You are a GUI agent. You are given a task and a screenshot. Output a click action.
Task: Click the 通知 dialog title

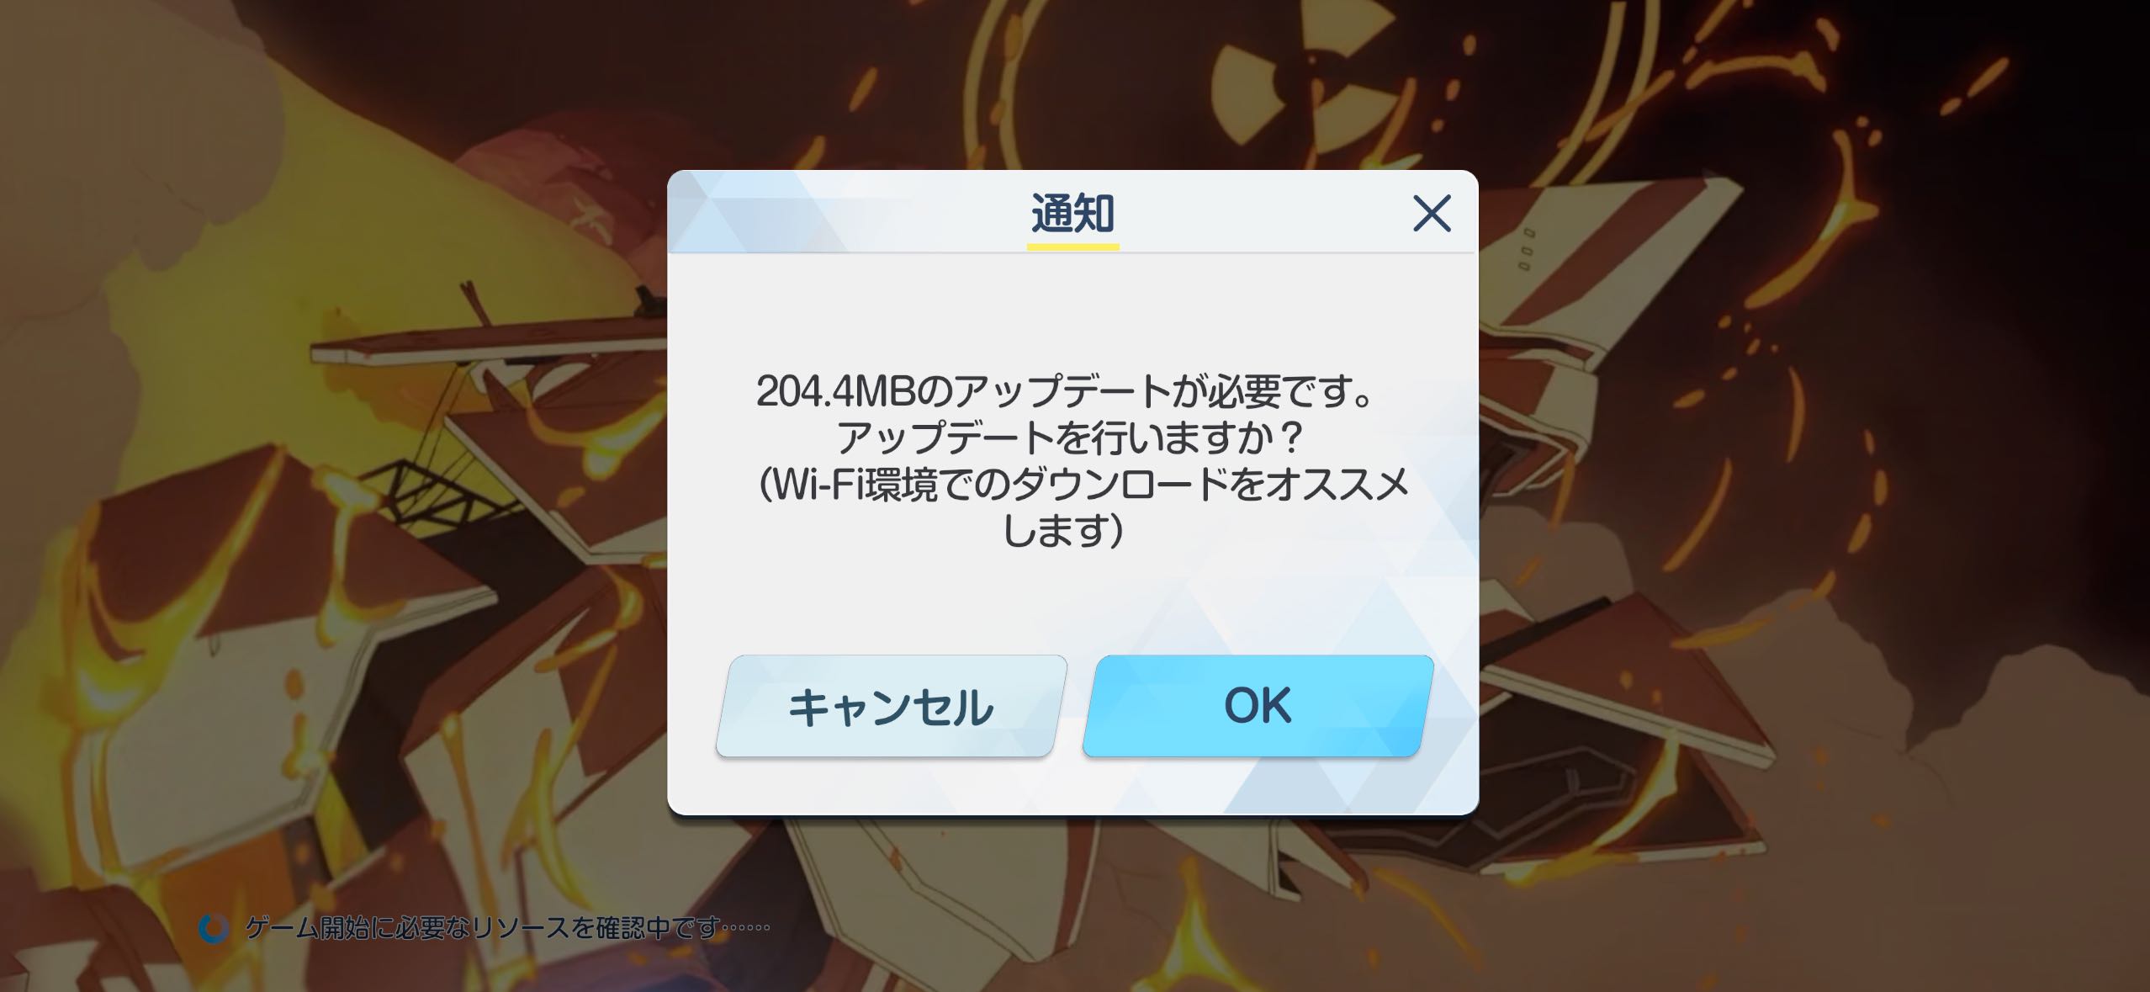(x=1073, y=214)
